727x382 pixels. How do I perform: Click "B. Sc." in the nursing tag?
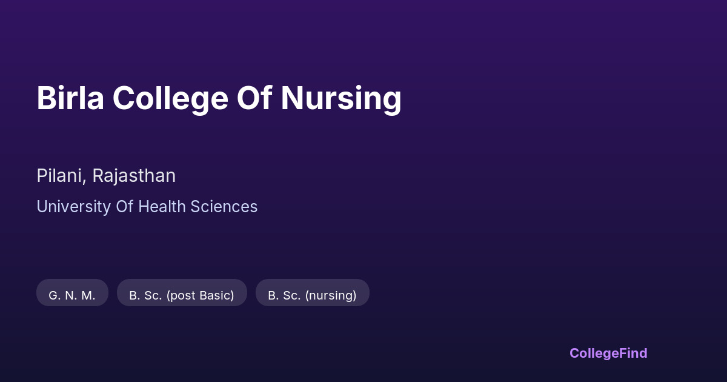point(284,295)
